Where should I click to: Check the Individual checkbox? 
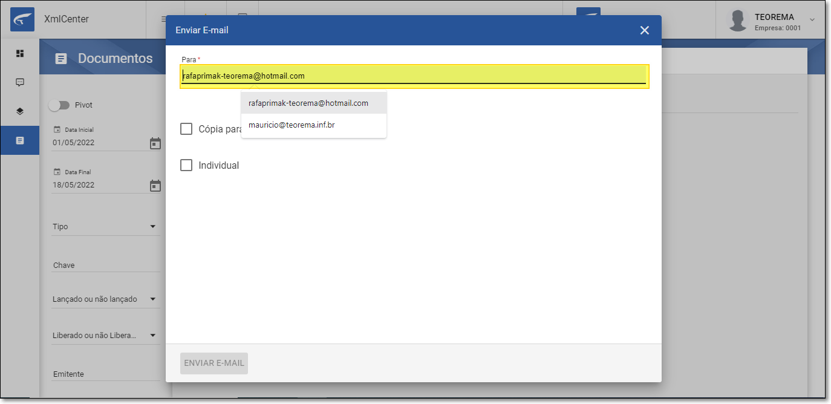tap(186, 165)
